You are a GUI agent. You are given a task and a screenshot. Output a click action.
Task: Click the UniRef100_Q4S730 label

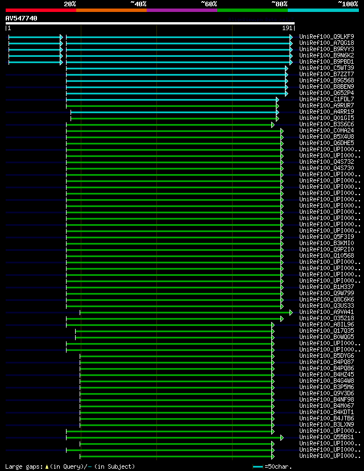point(326,168)
